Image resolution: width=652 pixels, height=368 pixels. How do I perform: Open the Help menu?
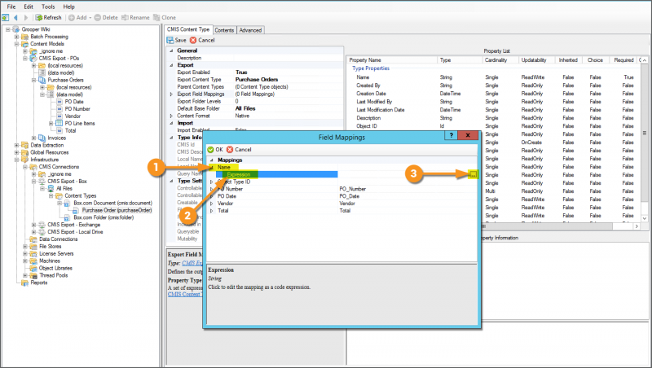69,7
